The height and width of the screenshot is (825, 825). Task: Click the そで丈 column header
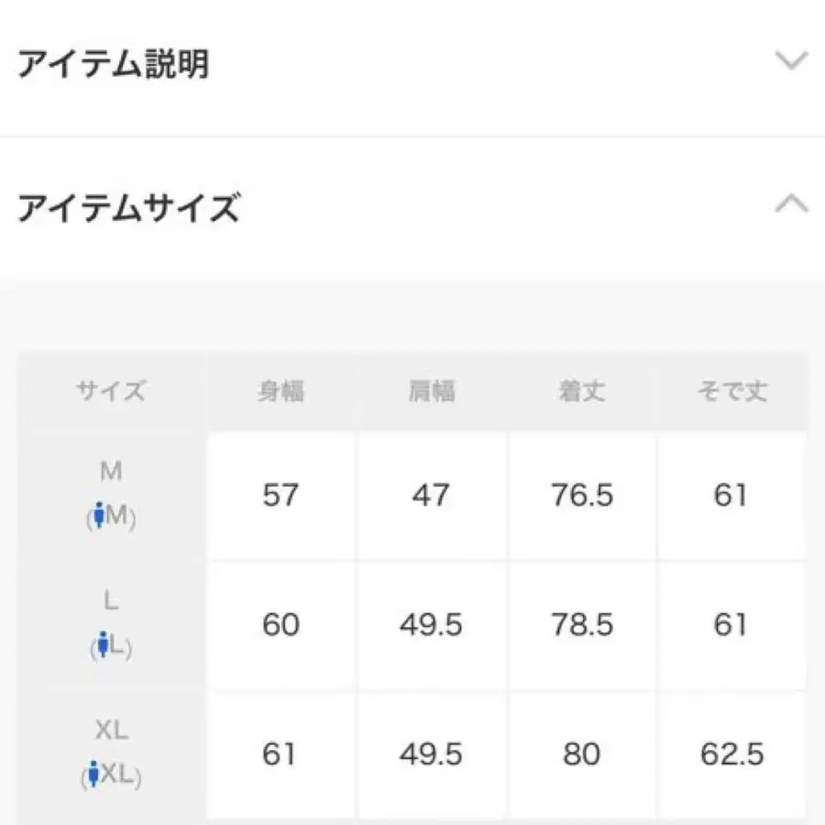point(731,391)
